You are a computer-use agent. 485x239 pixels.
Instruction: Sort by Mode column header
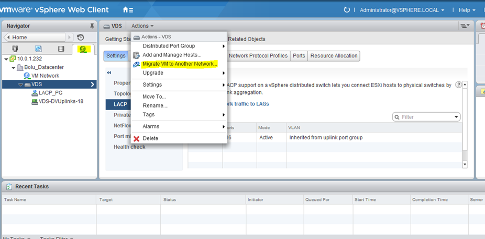(x=271, y=127)
